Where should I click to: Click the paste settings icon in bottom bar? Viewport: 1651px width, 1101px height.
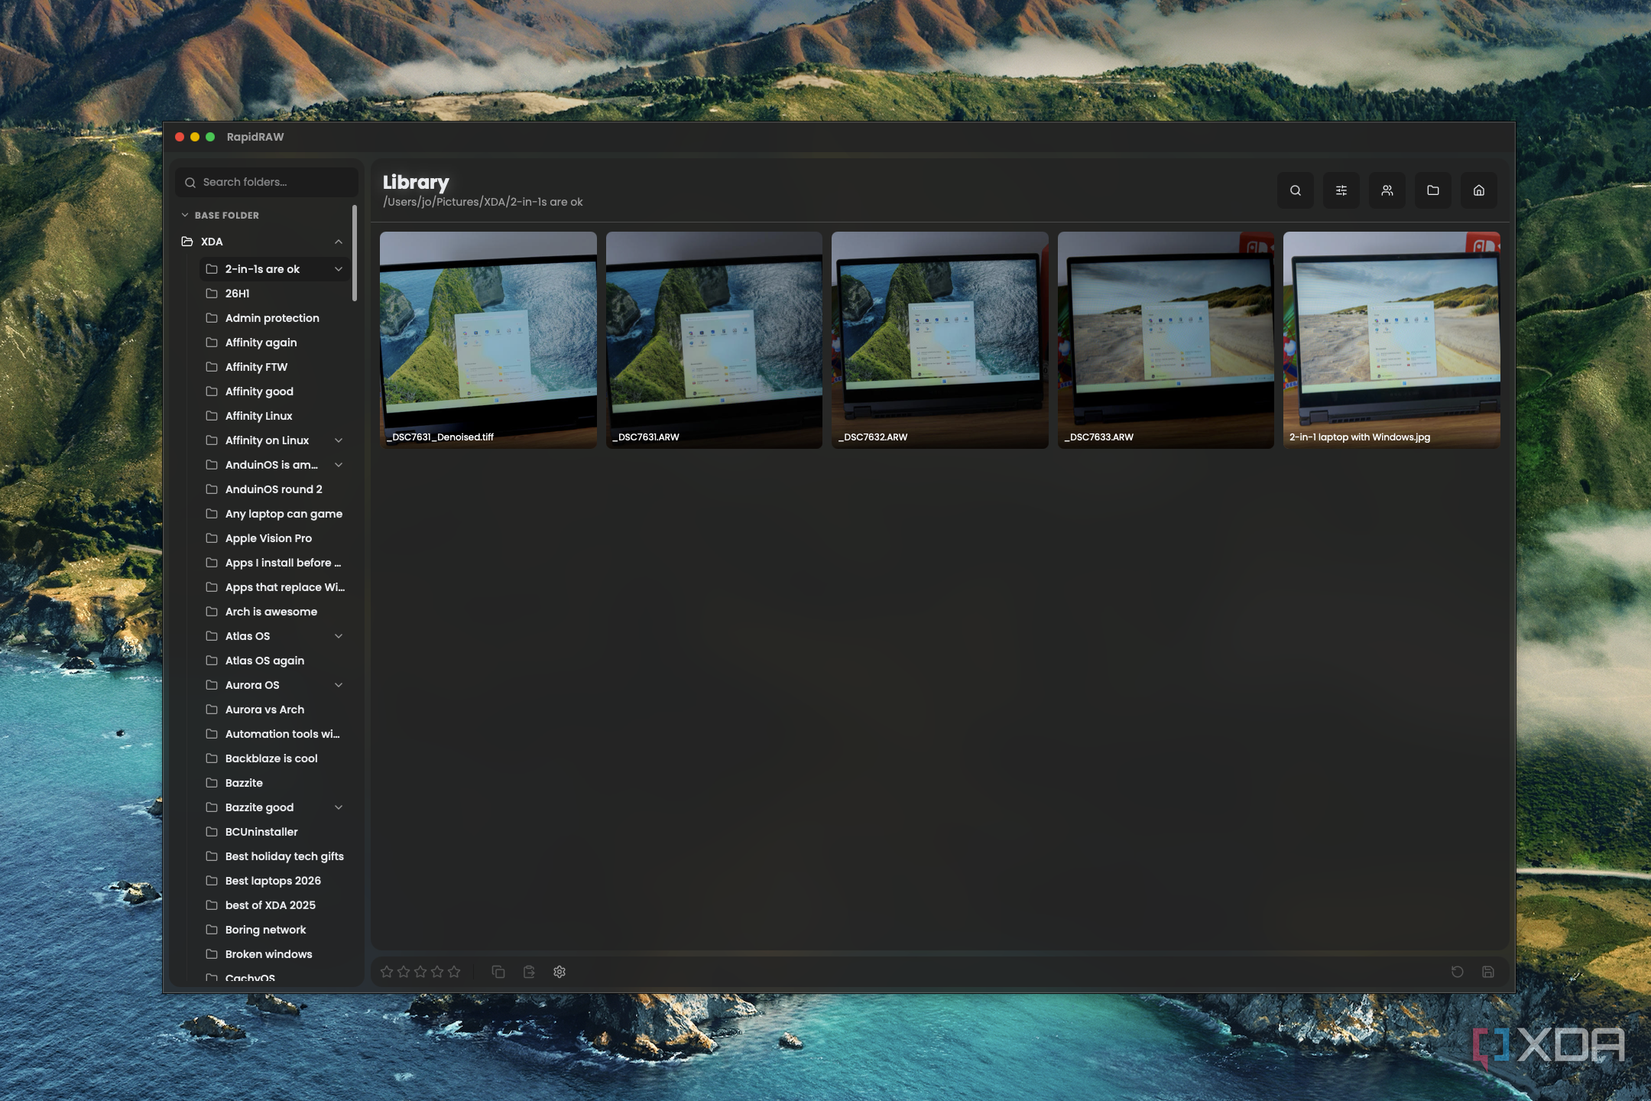pos(529,972)
